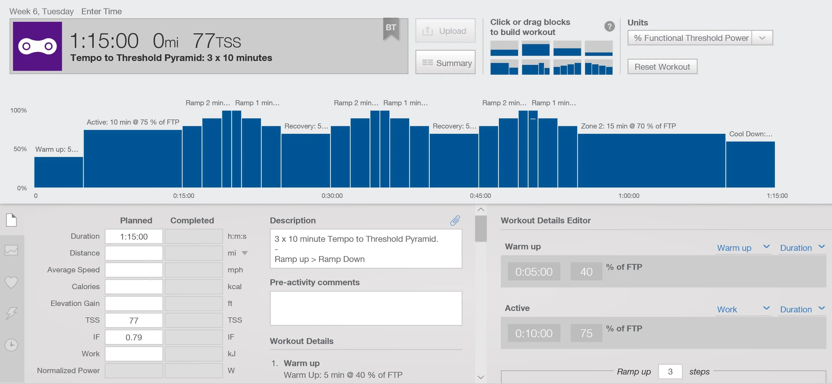Click the Planned Work field
This screenshot has width=832, height=384.
(134, 354)
